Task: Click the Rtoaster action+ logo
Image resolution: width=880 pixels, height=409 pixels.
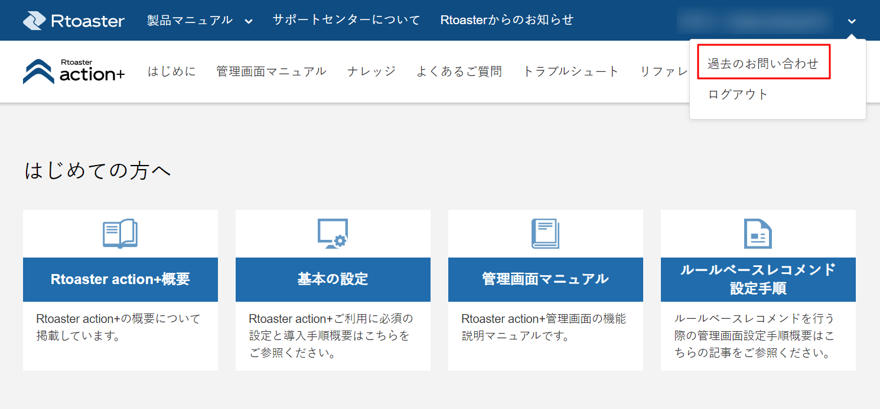Action: [x=74, y=71]
